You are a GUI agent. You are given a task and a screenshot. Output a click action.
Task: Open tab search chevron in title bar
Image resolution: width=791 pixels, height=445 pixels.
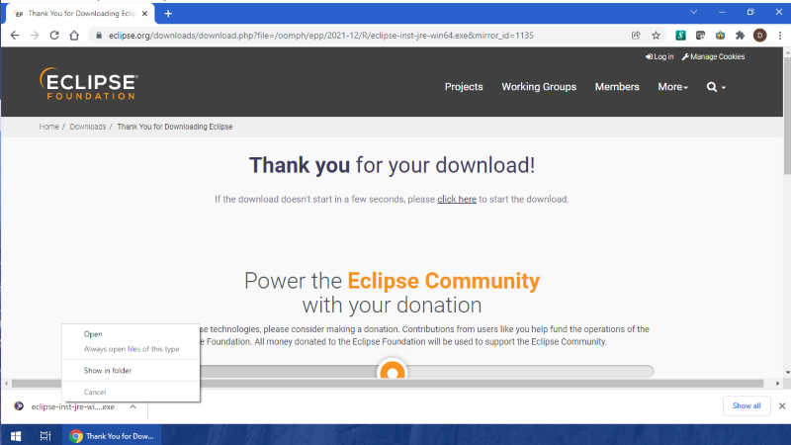pyautogui.click(x=694, y=12)
